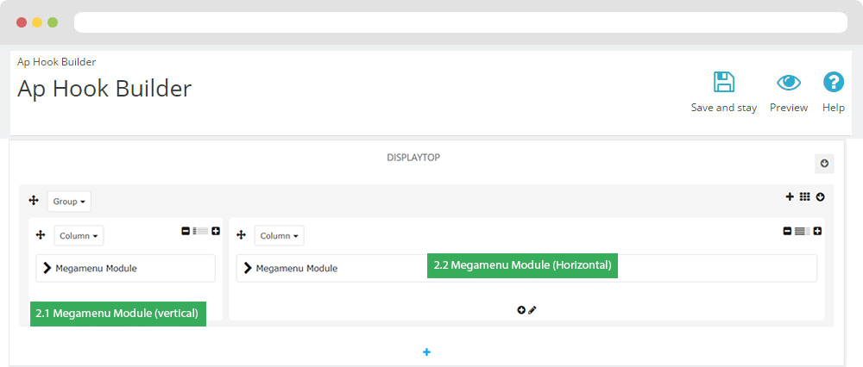Screen dimensions: 863x367
Task: Open Preview with the eye icon
Action: pos(789,83)
